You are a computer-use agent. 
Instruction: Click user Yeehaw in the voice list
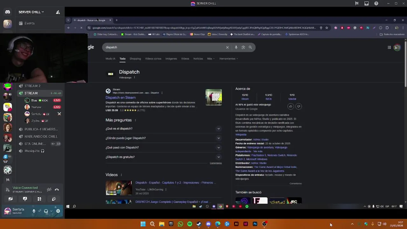click(x=36, y=107)
